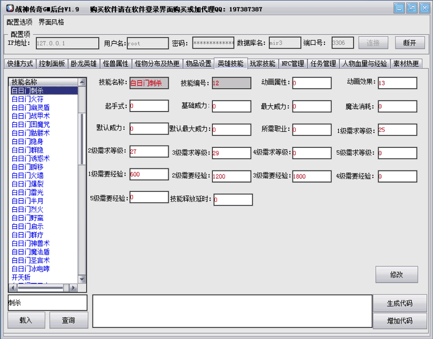This screenshot has height=339, width=433.
Task: Minimize the GM后台 window
Action: [x=399, y=7]
